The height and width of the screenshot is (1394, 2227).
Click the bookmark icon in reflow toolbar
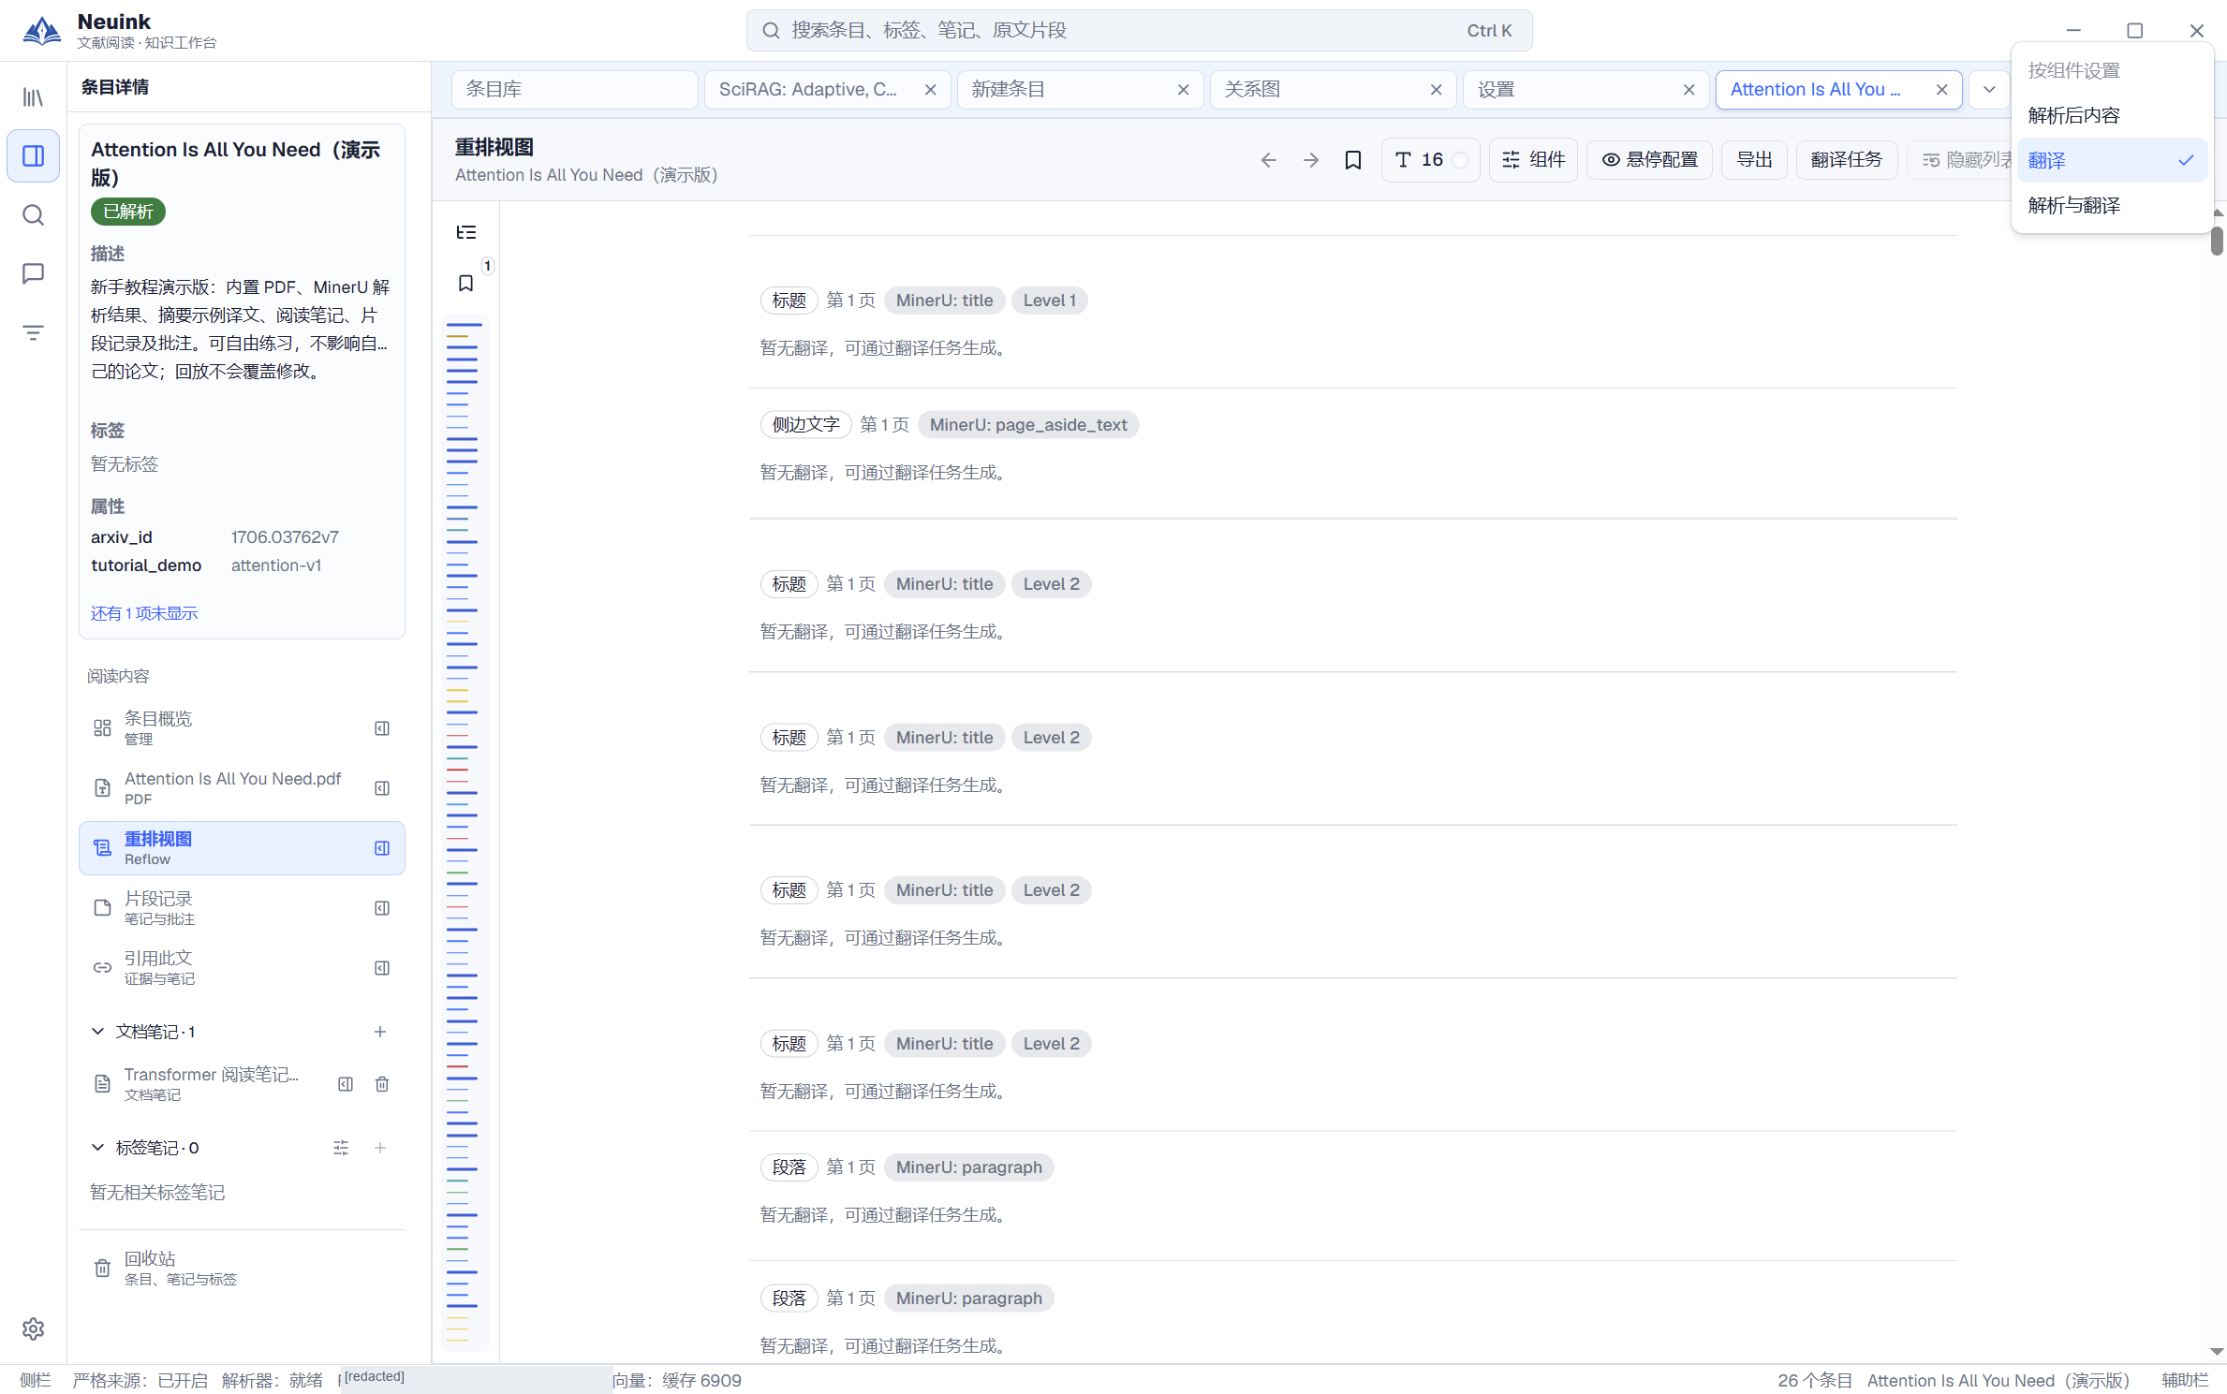[1353, 160]
